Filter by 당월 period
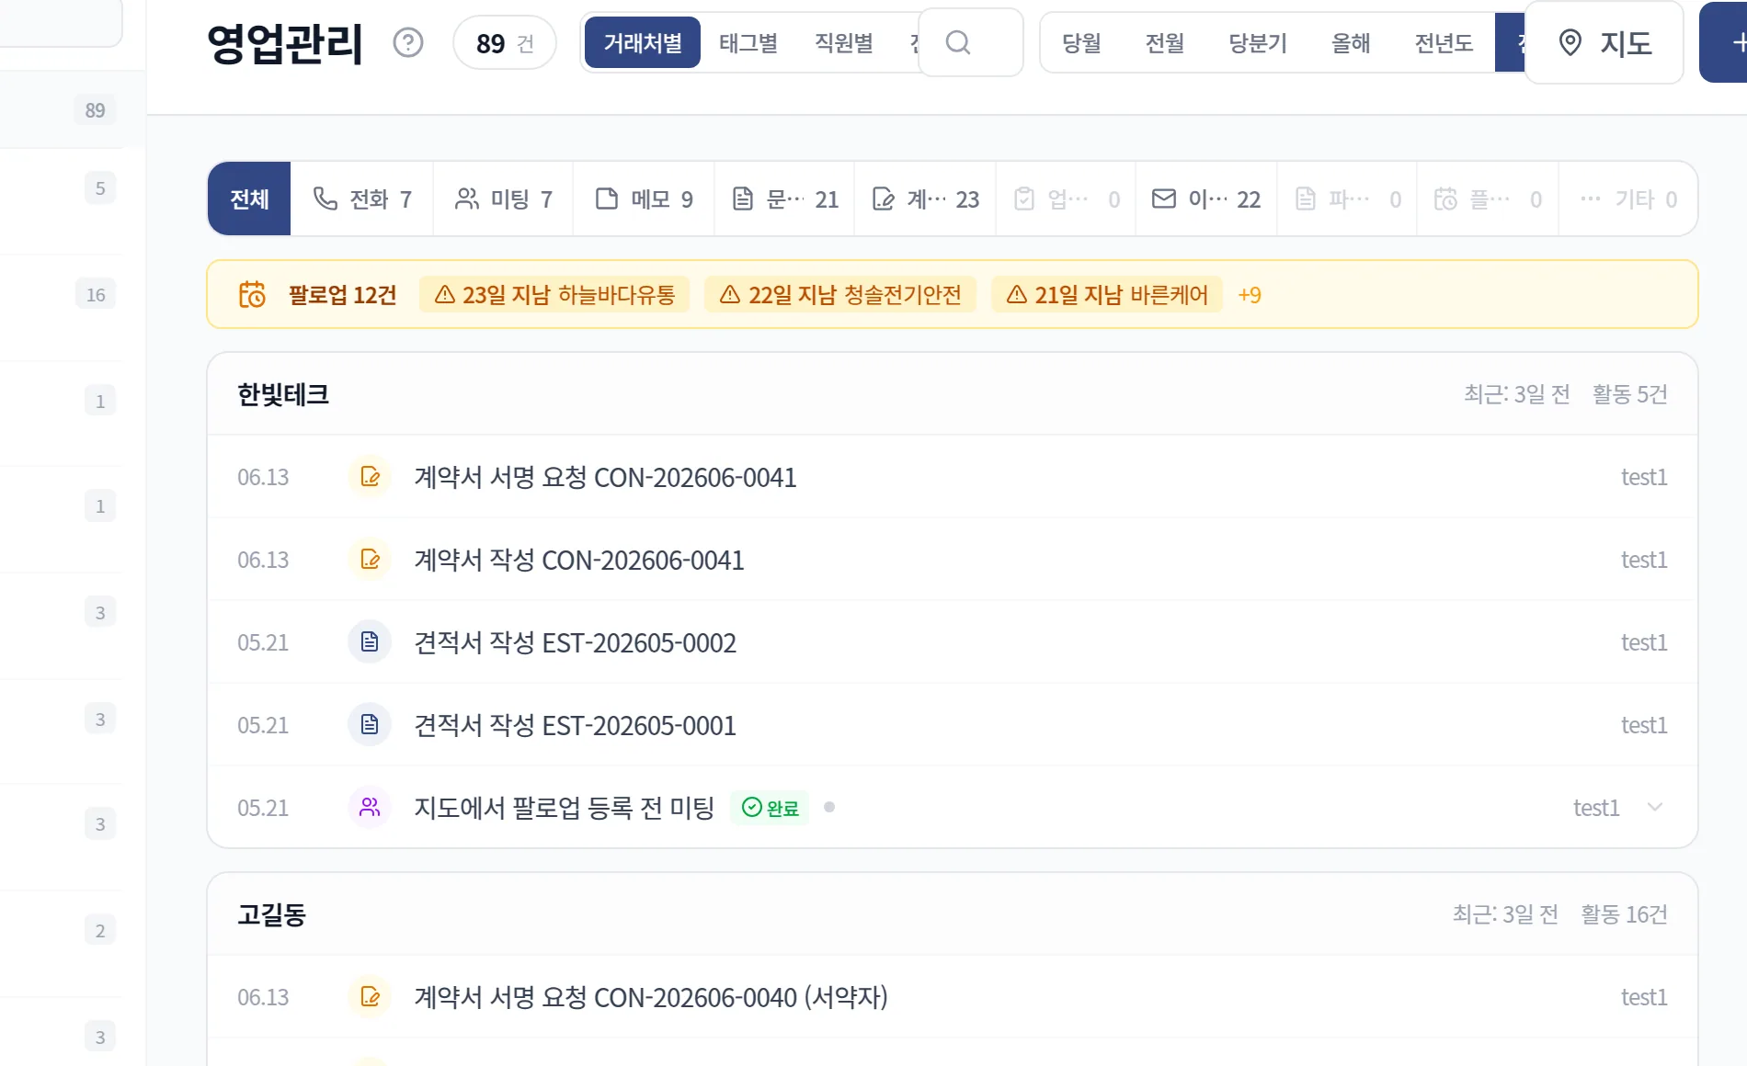Screen dimensions: 1747x1066 [x=1081, y=42]
